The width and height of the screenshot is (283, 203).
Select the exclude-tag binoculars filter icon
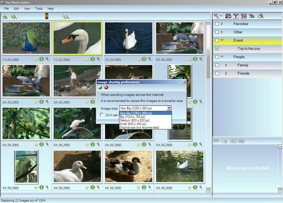point(228,16)
